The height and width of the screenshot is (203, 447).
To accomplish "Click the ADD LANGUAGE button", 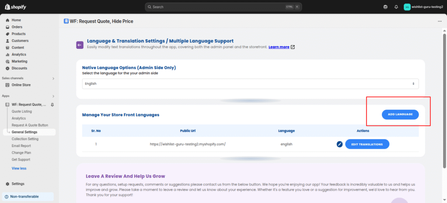I will click(400, 114).
